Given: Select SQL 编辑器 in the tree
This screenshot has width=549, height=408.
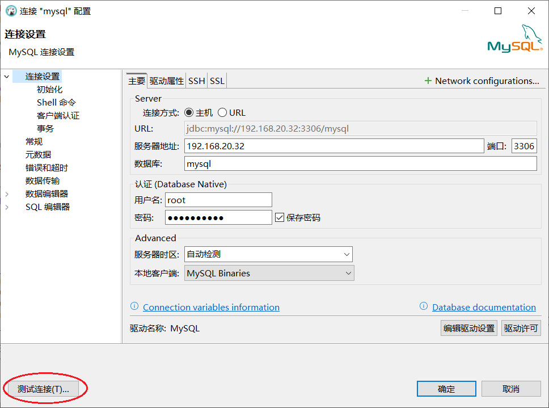Looking at the screenshot, I should pyautogui.click(x=48, y=207).
